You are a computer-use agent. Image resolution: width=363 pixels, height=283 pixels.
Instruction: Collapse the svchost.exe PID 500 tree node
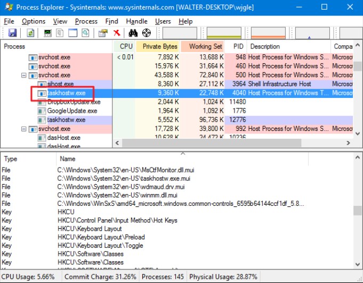[x=23, y=76]
